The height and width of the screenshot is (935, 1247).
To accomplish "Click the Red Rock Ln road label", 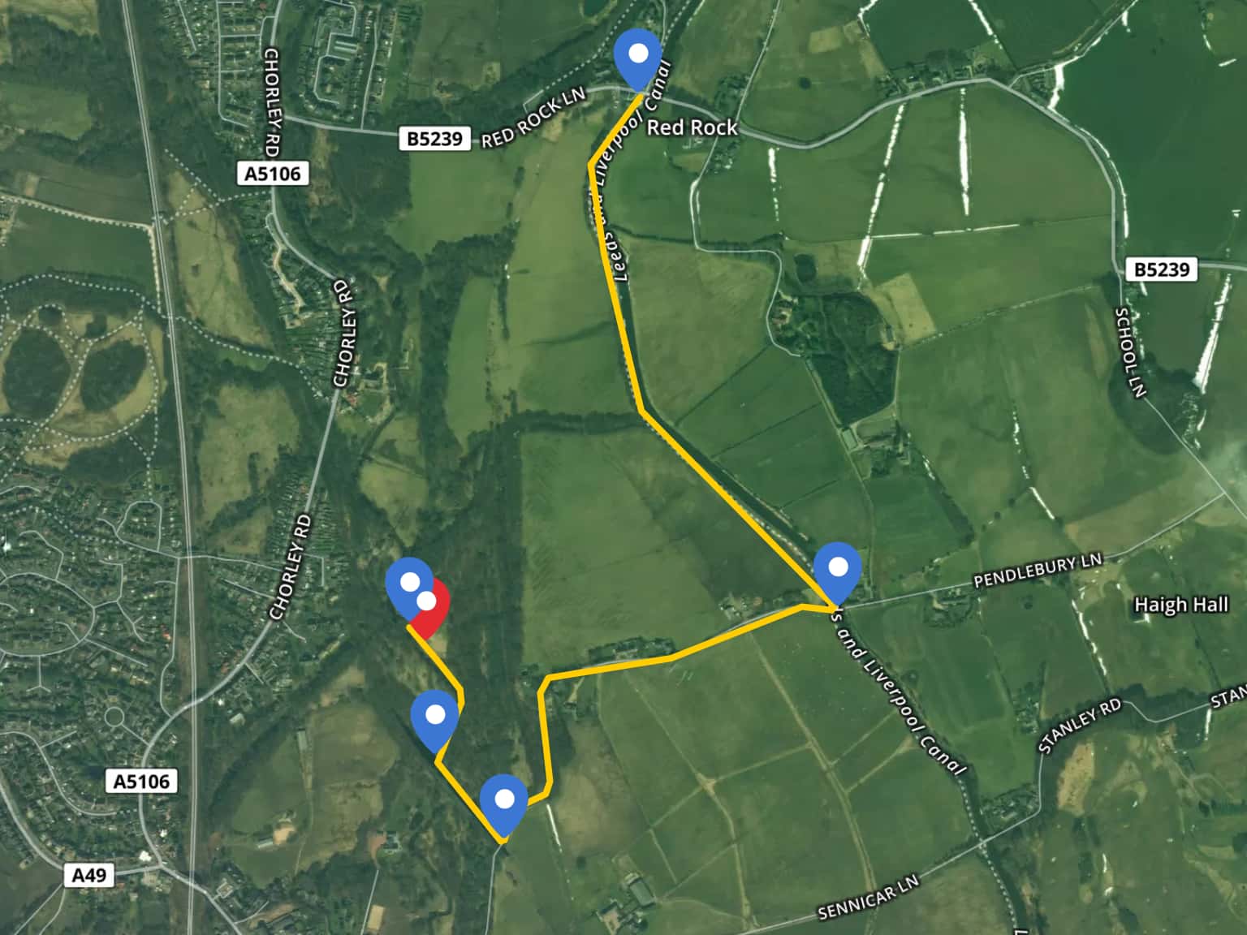I will tap(533, 118).
